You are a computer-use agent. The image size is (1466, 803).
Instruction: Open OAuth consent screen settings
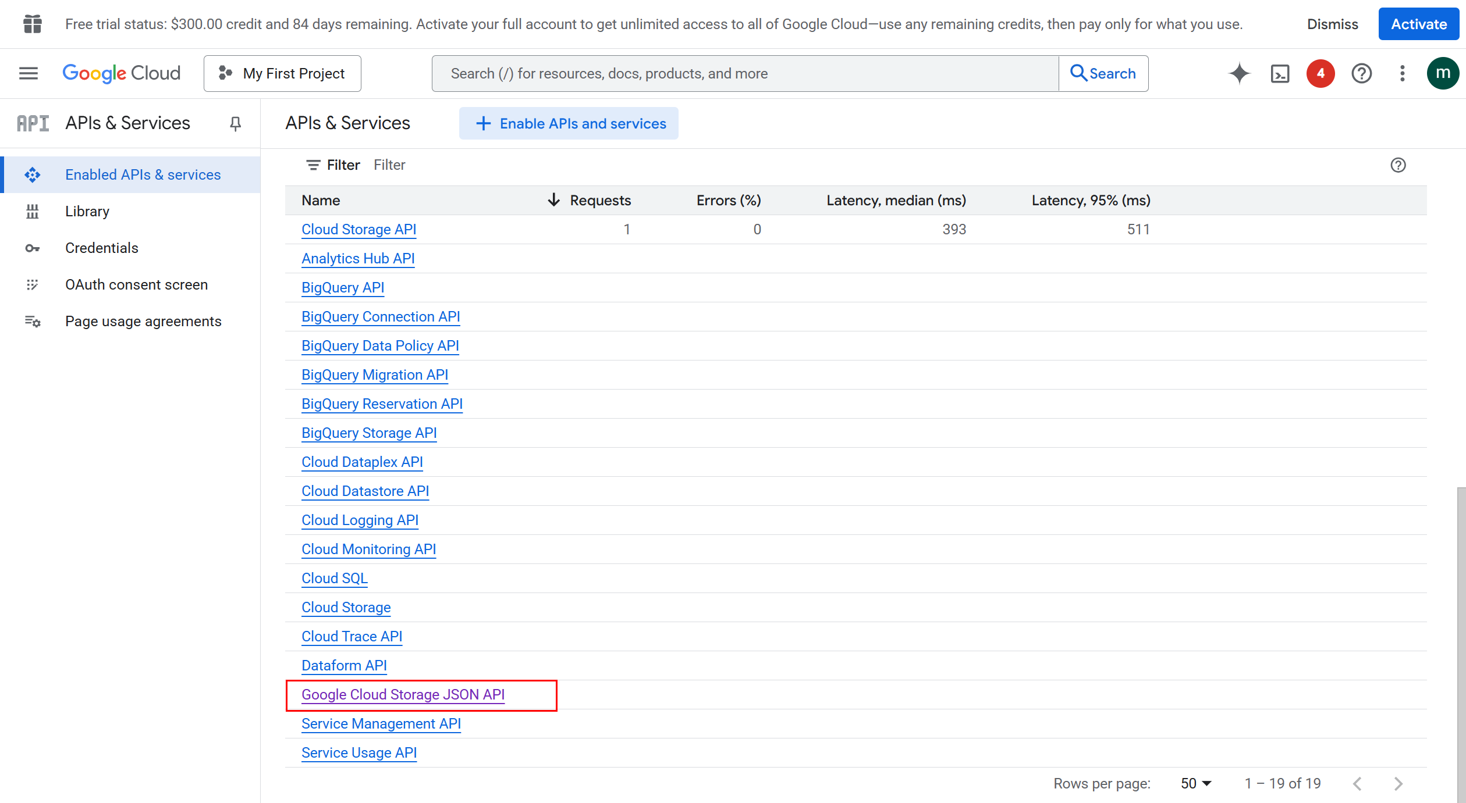(137, 284)
